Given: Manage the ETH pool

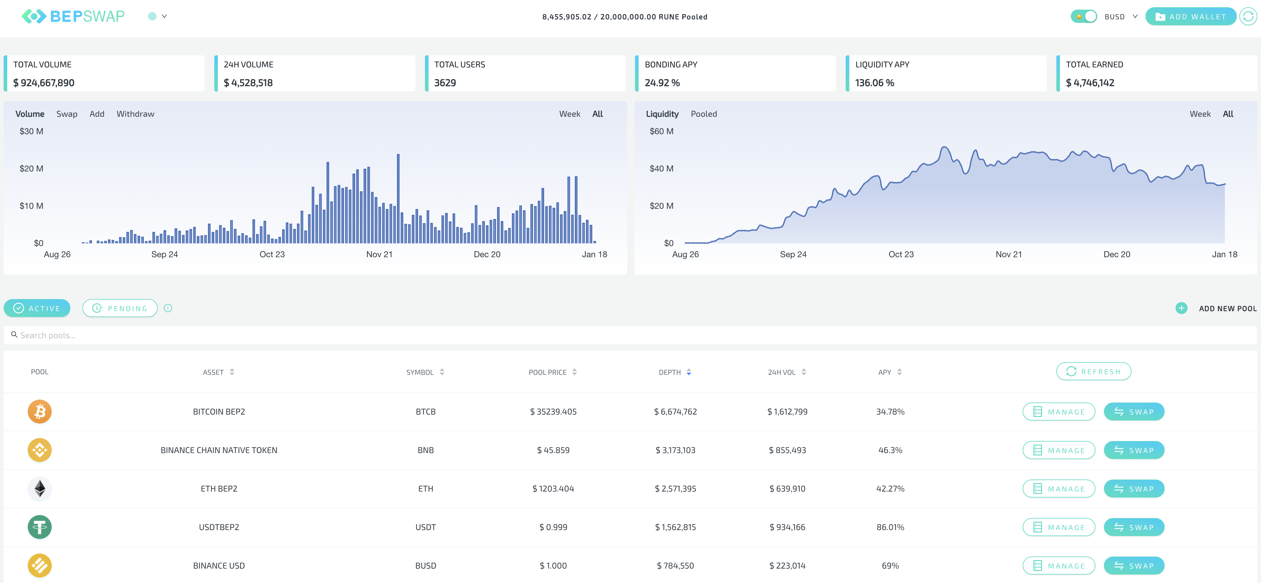Looking at the screenshot, I should [x=1058, y=488].
